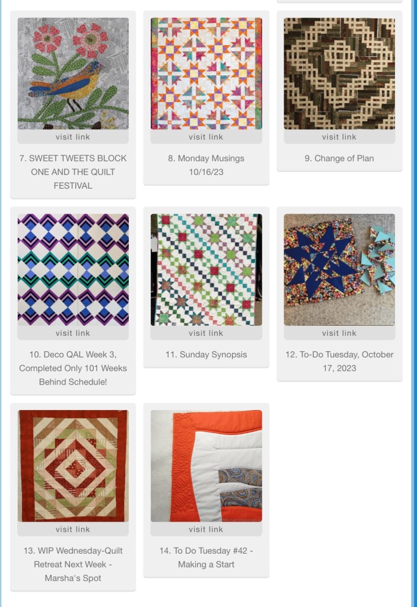Click visit link under Monday Musings entry

(206, 136)
